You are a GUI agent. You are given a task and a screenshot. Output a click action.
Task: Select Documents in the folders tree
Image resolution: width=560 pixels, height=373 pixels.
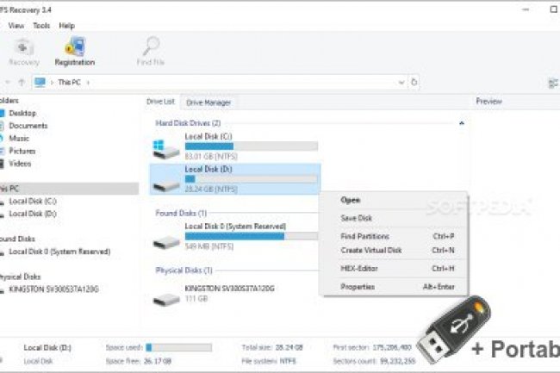coord(28,126)
